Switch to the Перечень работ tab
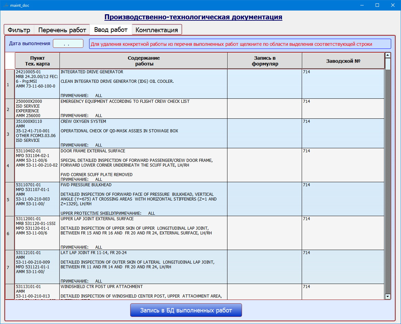 click(x=62, y=30)
